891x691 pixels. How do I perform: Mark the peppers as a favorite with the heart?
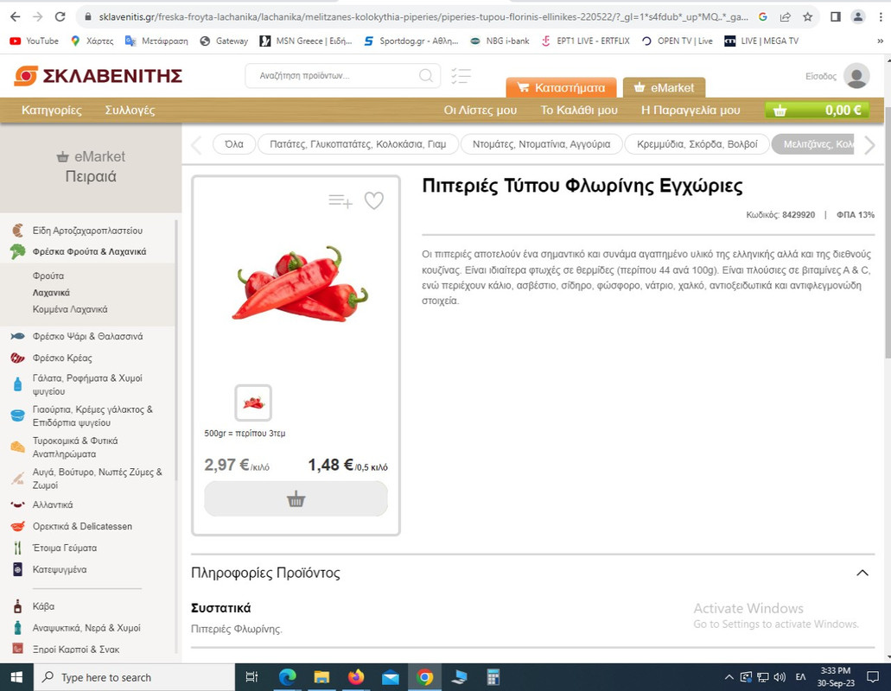pos(374,200)
